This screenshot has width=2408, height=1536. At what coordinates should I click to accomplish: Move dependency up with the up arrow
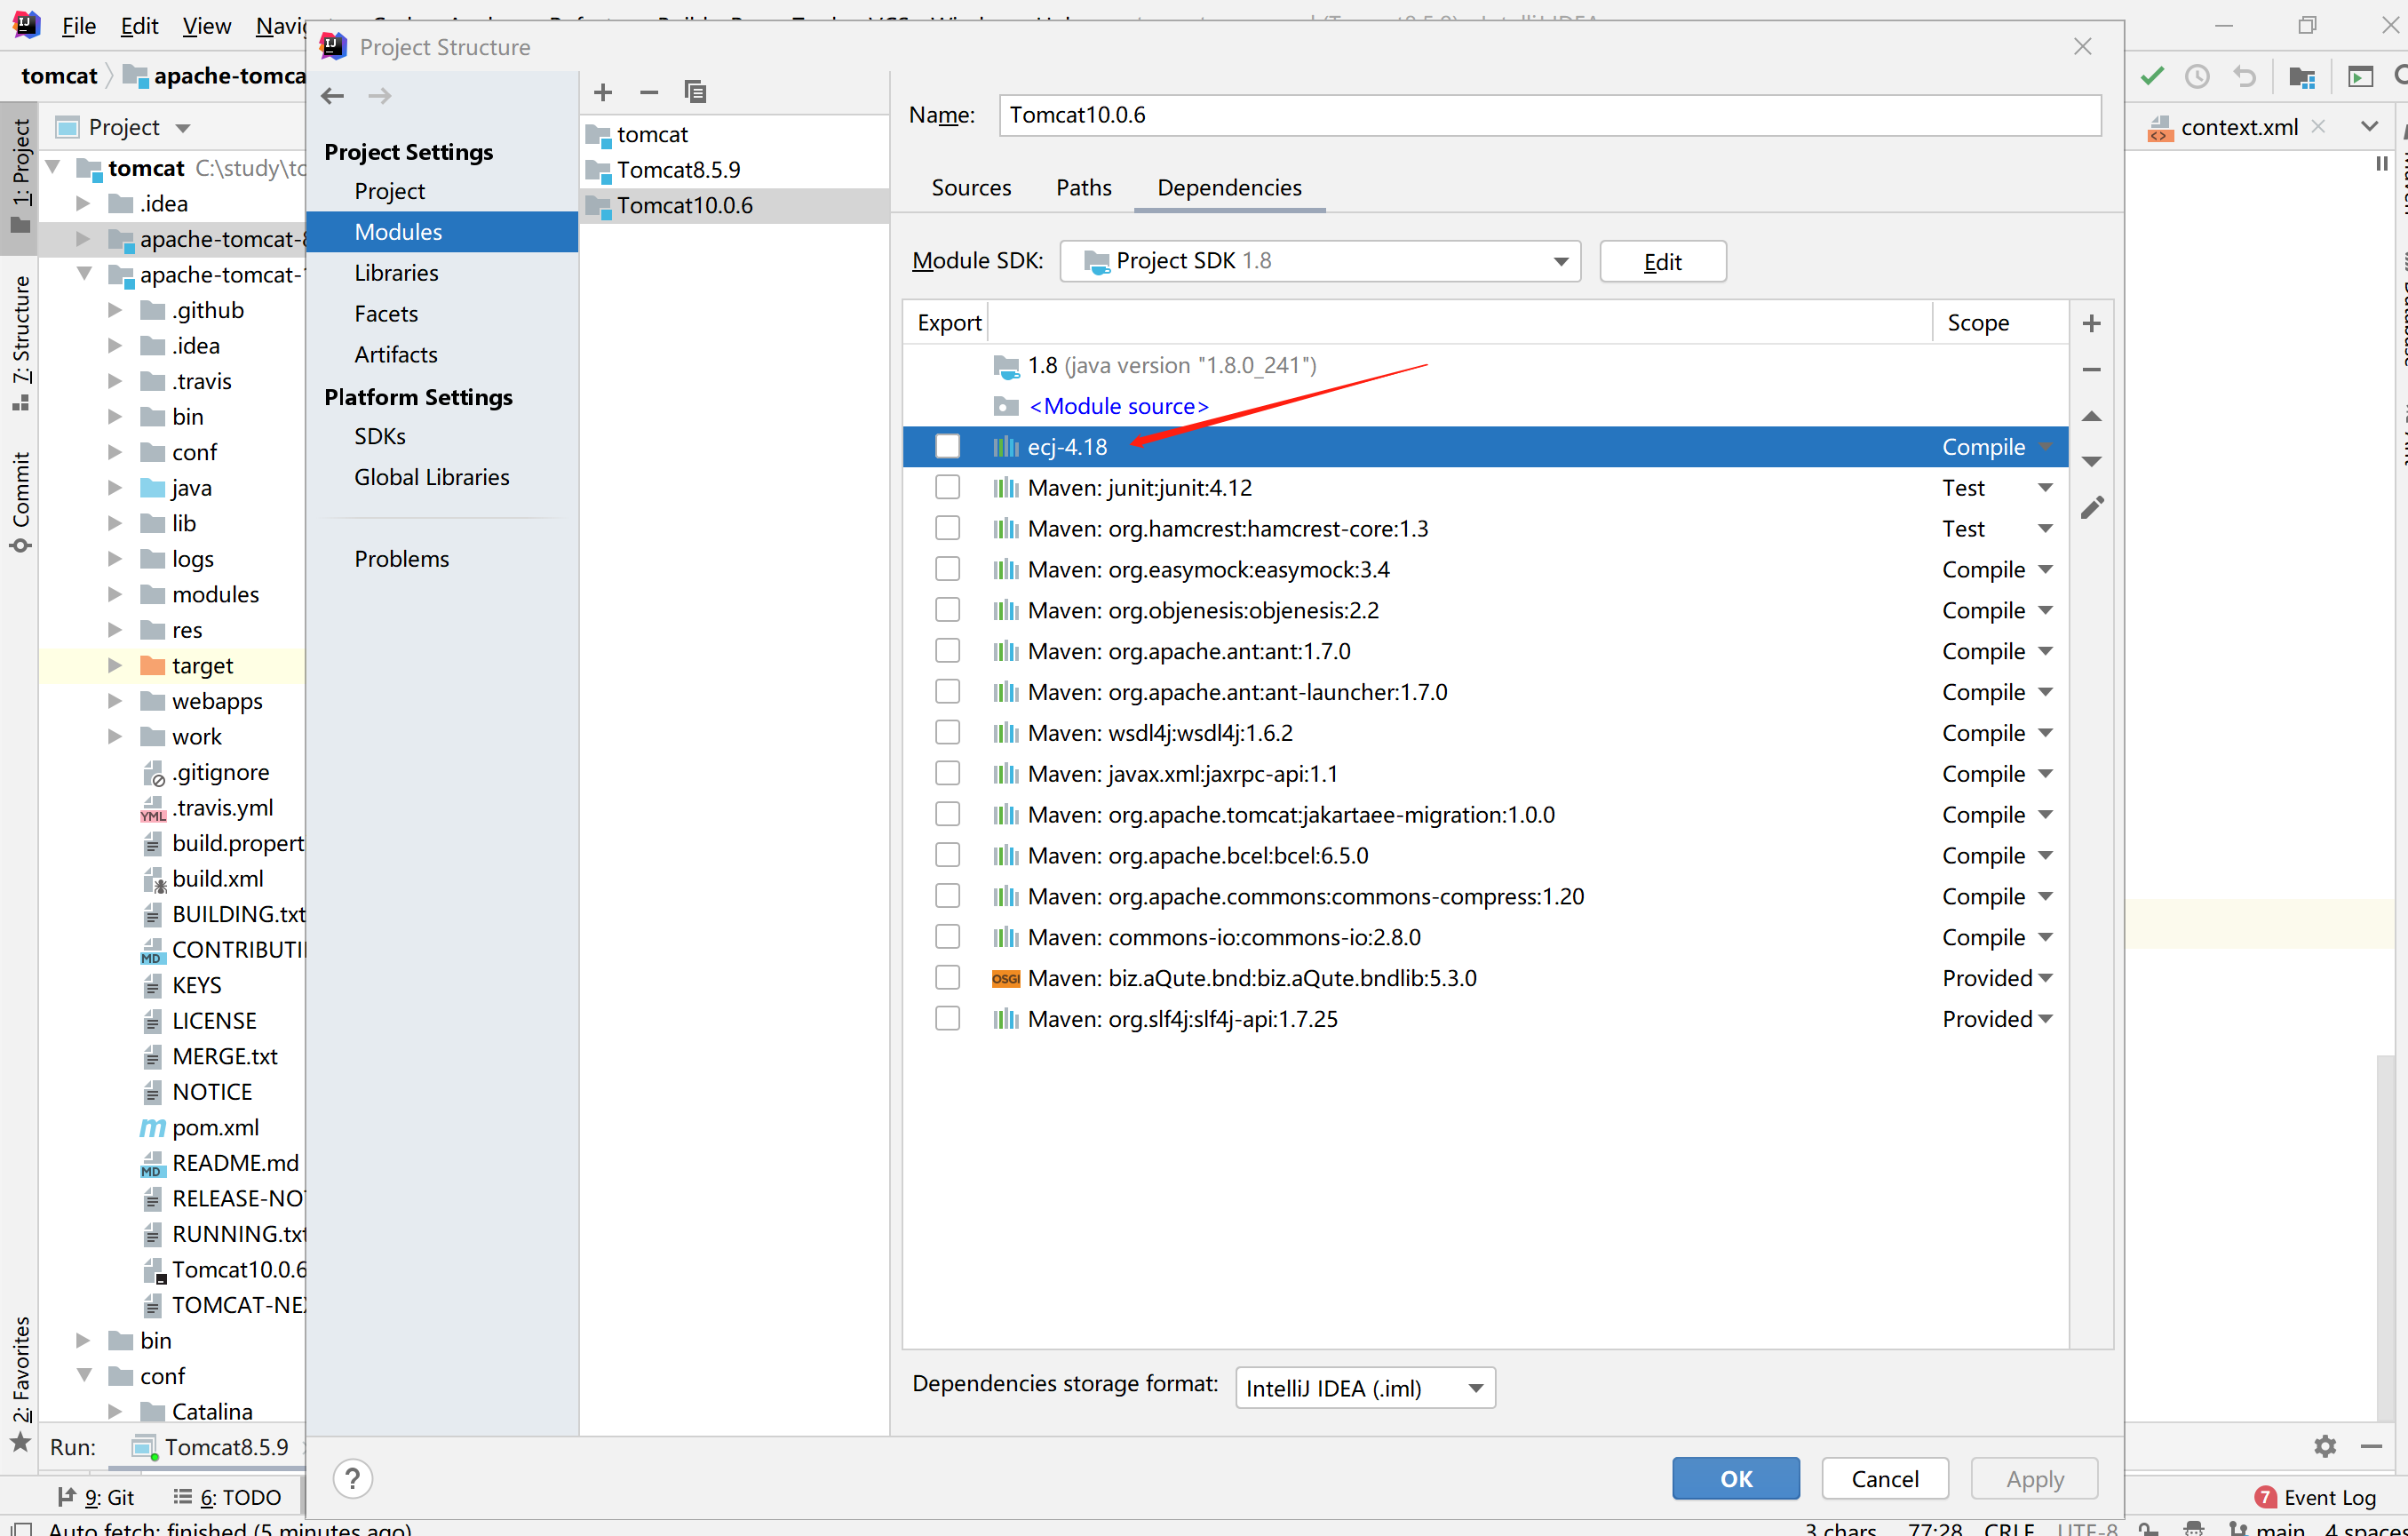pos(2091,416)
